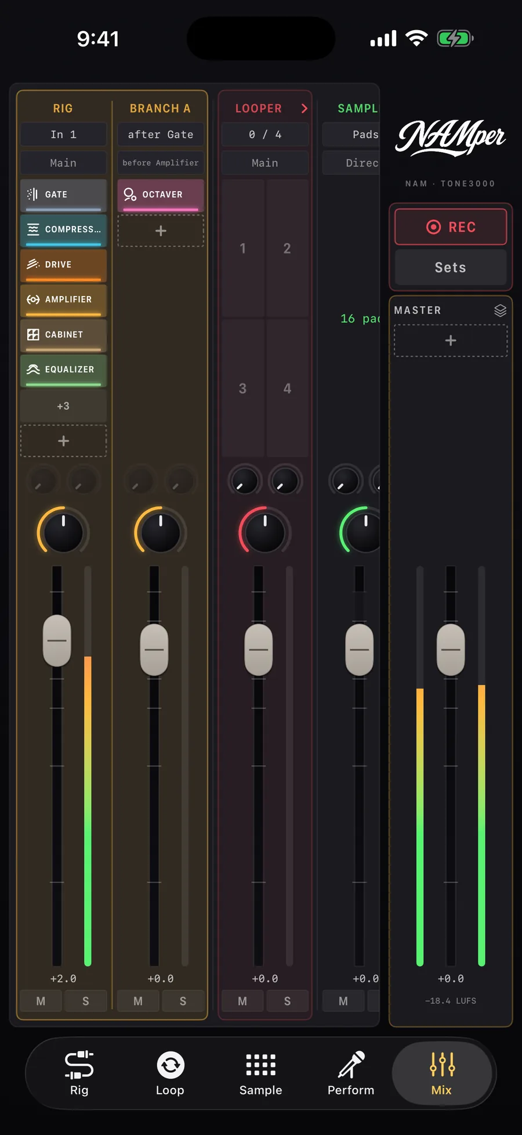Viewport: 522px width, 1135px height.
Task: Expand the Looper panel chevron
Action: 304,109
